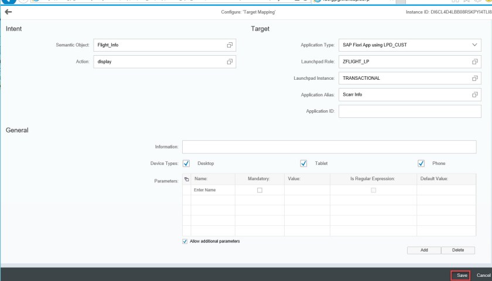The height and width of the screenshot is (281, 492).
Task: Click the Instance ID text in header
Action: pyautogui.click(x=449, y=12)
